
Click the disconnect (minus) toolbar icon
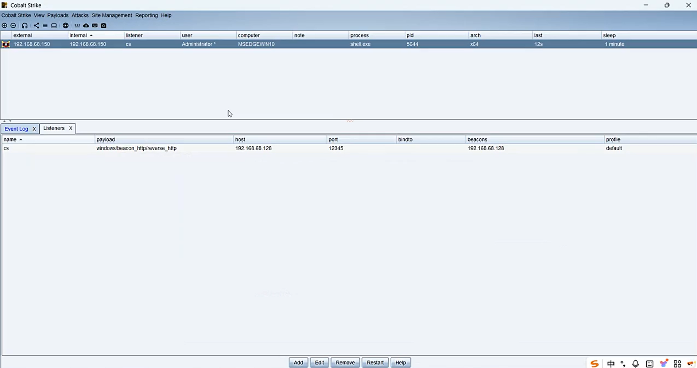coord(13,25)
